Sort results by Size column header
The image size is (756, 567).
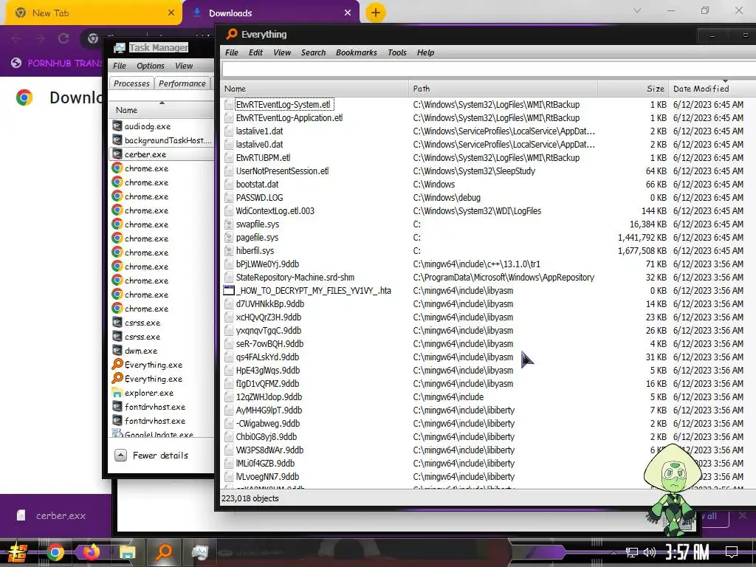pyautogui.click(x=633, y=89)
